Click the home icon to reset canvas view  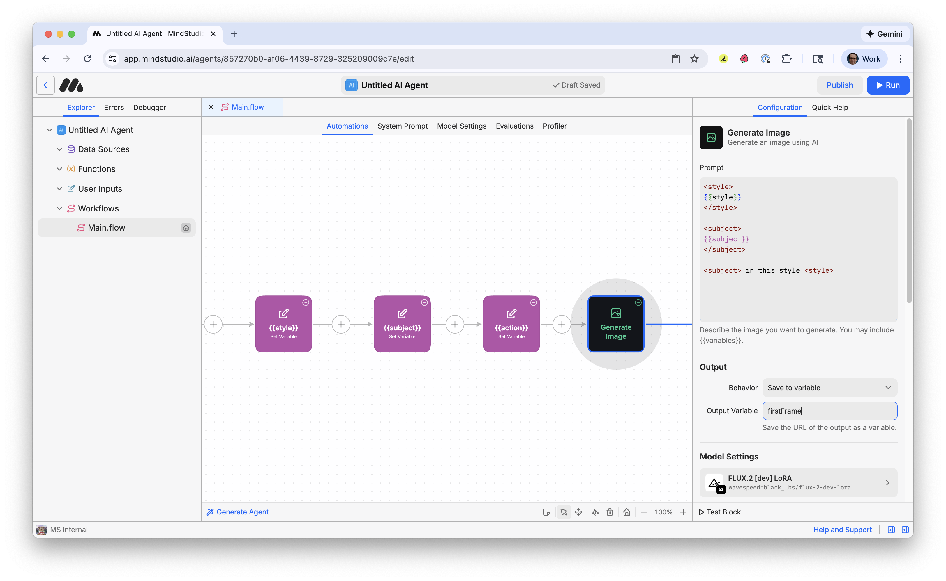[x=626, y=512]
